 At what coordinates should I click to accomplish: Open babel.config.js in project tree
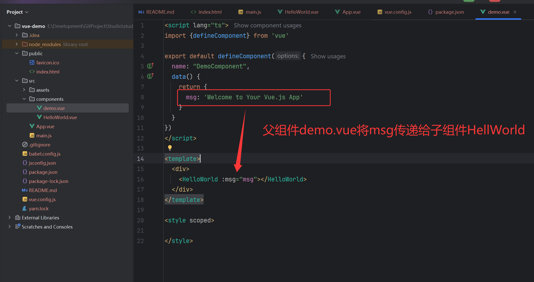tap(45, 154)
